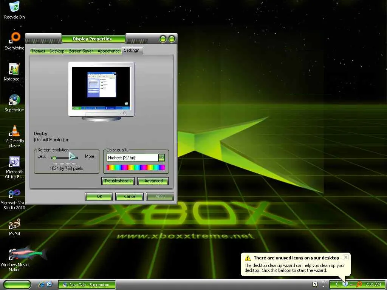The height and width of the screenshot is (290, 387).
Task: Open the Recycle Bin desktop icon
Action: click(x=14, y=10)
